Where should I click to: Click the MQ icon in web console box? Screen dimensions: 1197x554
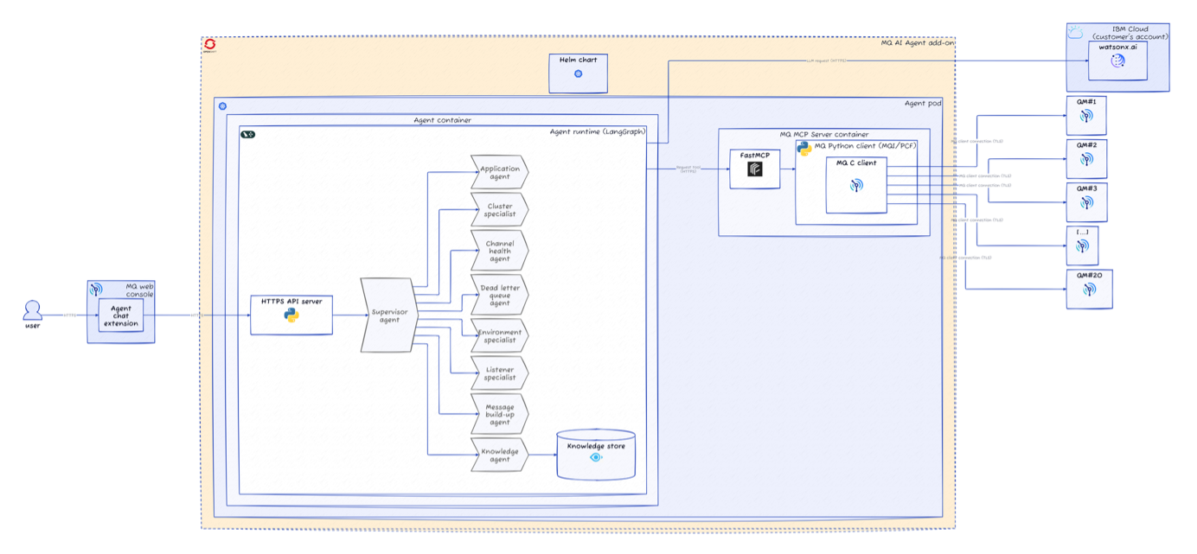pos(97,290)
